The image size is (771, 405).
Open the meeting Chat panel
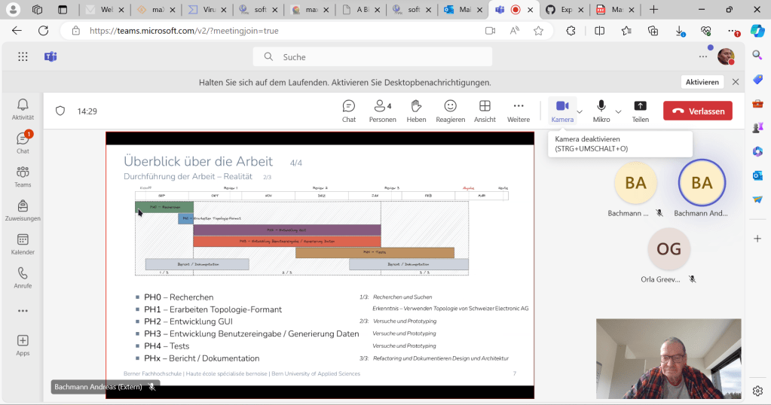[348, 111]
